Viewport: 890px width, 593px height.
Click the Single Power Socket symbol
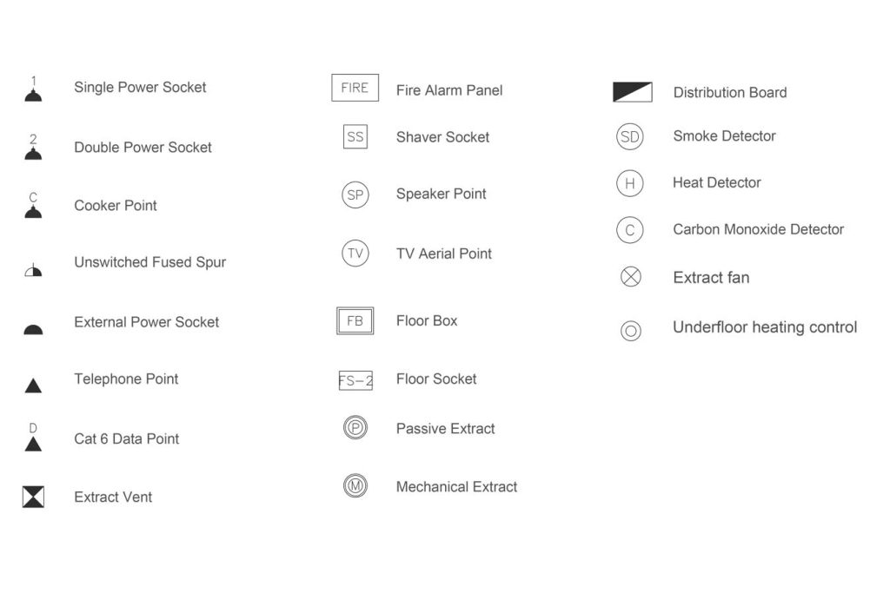click(x=34, y=89)
